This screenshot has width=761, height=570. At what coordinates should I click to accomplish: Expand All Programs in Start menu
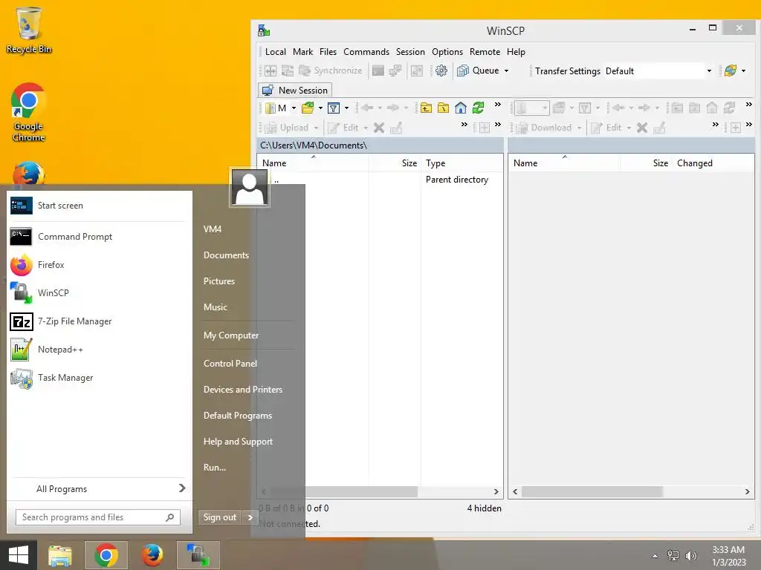pyautogui.click(x=100, y=488)
